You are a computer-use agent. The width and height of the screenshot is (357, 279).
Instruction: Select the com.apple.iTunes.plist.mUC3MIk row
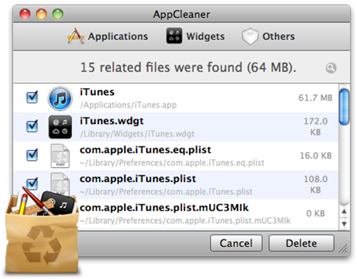tap(176, 214)
